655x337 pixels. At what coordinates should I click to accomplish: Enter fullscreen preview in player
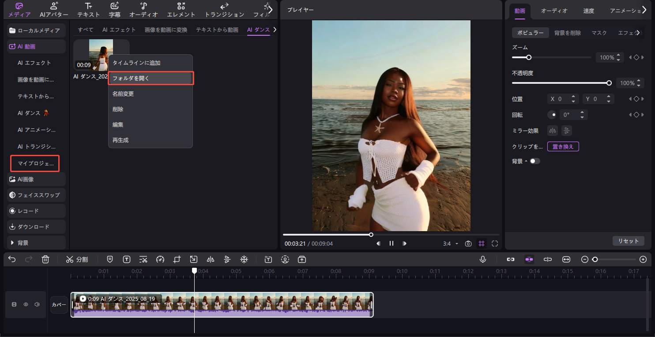[x=495, y=243]
